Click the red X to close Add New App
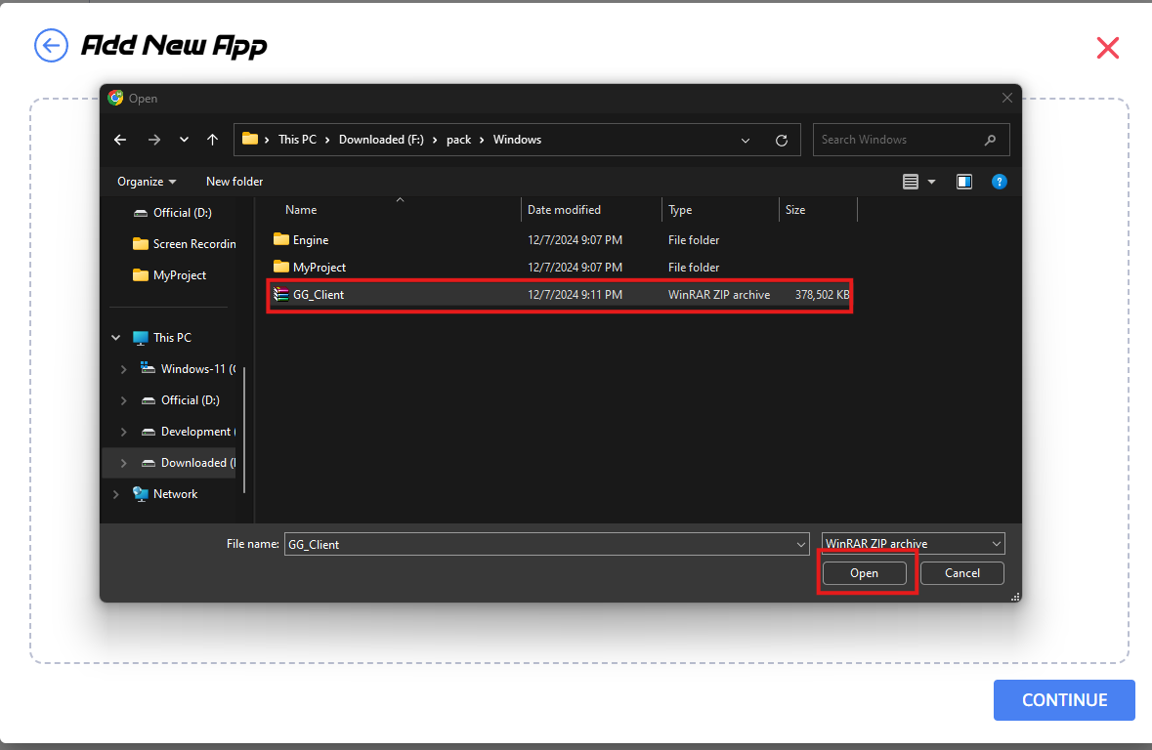The image size is (1152, 750). click(x=1107, y=48)
